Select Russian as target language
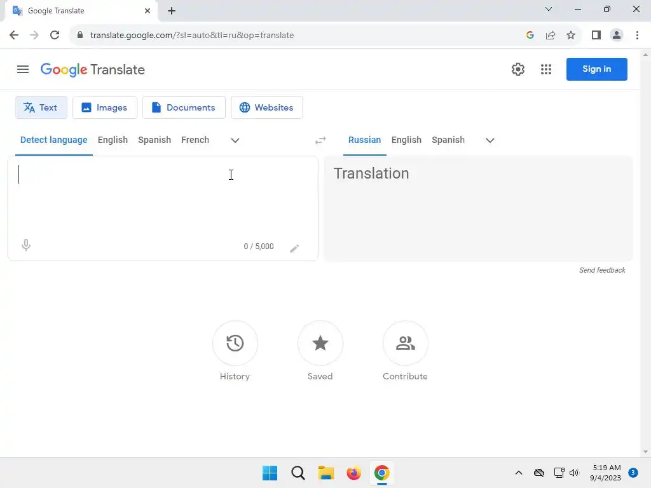 click(364, 140)
